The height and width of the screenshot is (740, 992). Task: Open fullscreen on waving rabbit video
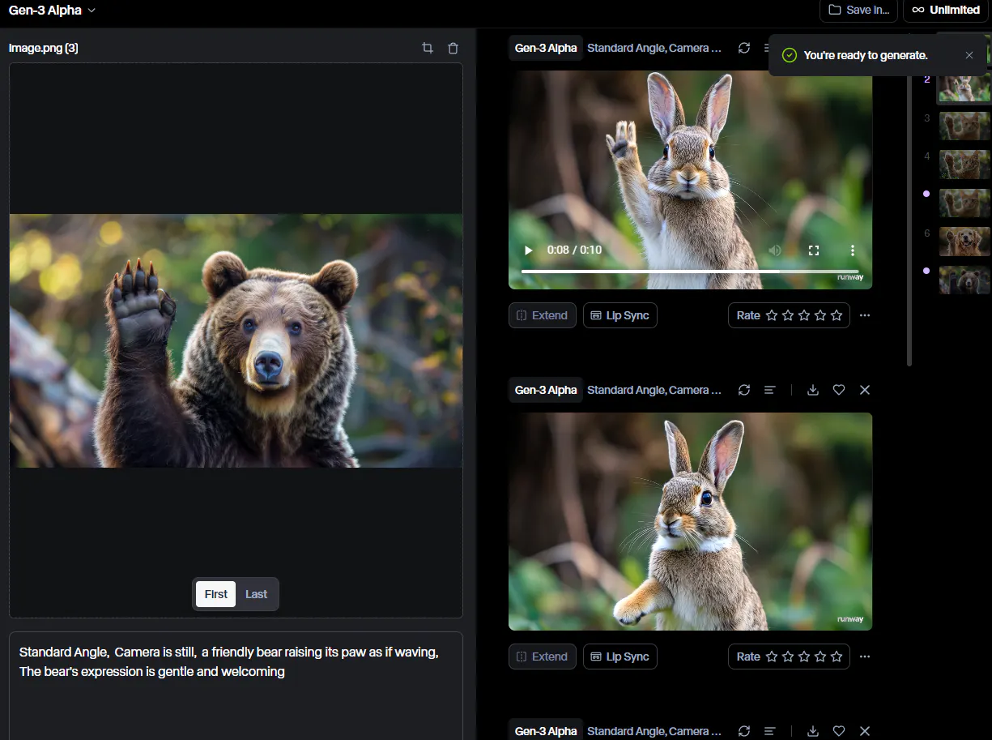pos(814,250)
